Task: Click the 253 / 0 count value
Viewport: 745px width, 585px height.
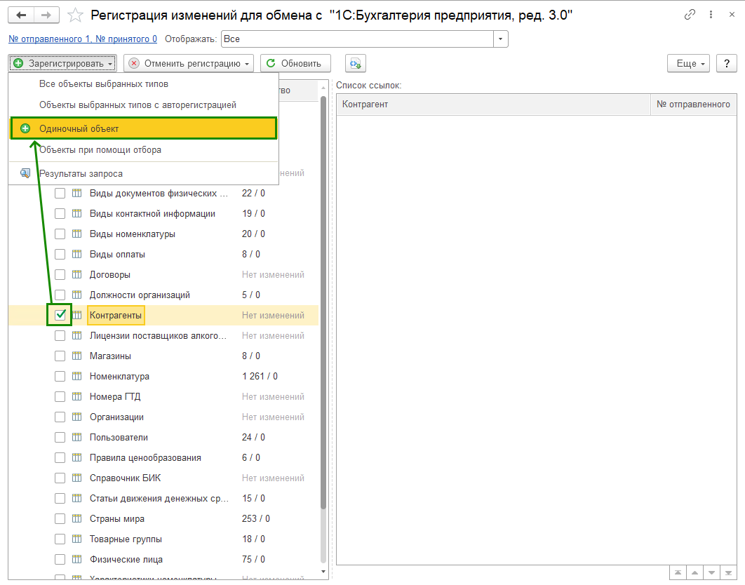Action: (x=255, y=518)
